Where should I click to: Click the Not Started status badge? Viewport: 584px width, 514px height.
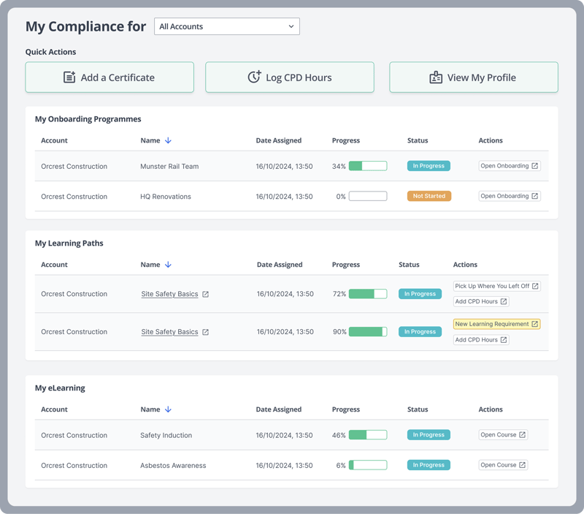click(x=429, y=196)
